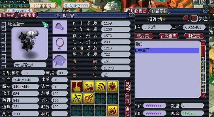Click the 鉴定宝宝 button
The width and height of the screenshot is (214, 117).
(x=27, y=15)
